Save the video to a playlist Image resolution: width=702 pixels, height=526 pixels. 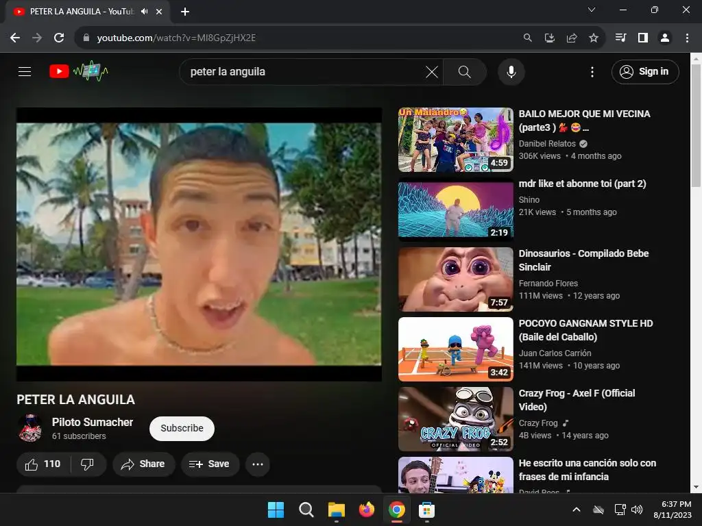[x=210, y=464]
